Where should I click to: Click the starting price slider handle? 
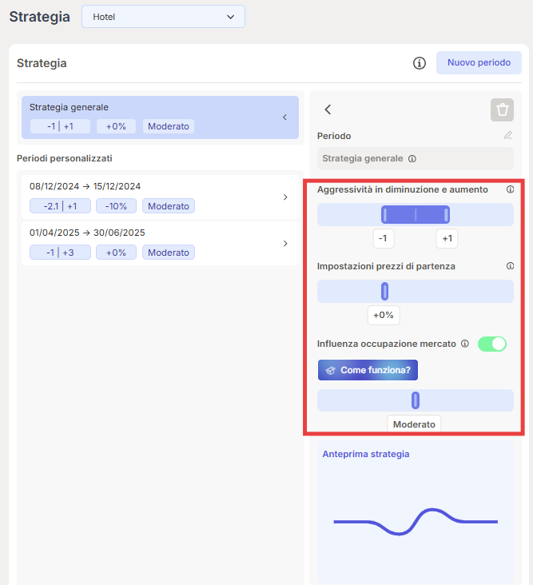point(384,292)
